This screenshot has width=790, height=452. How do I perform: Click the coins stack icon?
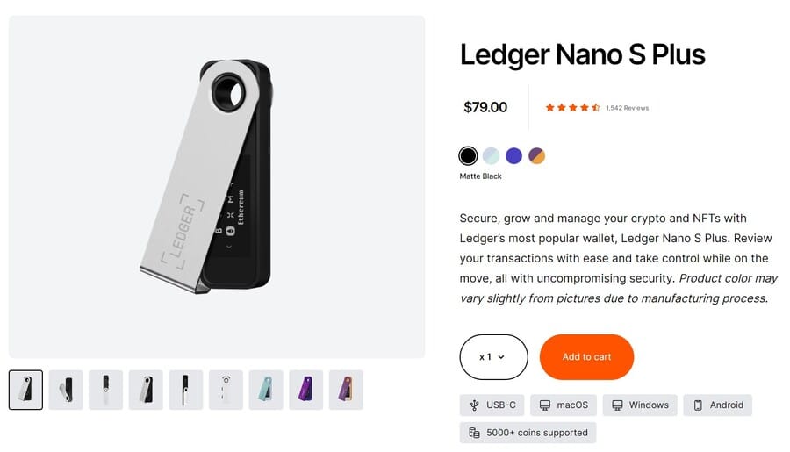[x=475, y=433]
